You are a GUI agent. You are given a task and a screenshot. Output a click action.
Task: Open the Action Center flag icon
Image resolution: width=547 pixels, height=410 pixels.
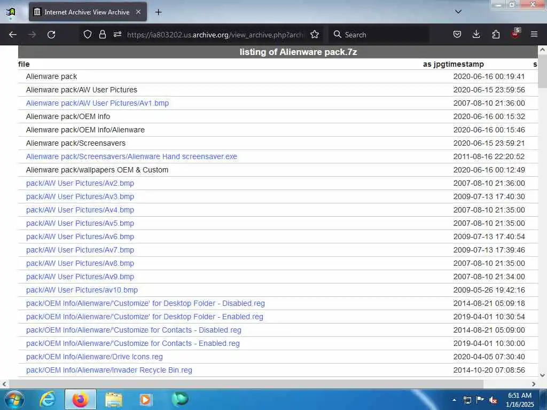pyautogui.click(x=480, y=399)
